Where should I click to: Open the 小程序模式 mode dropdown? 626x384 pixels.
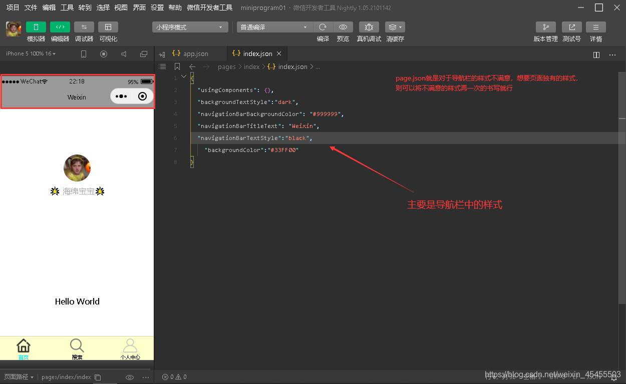pos(190,27)
